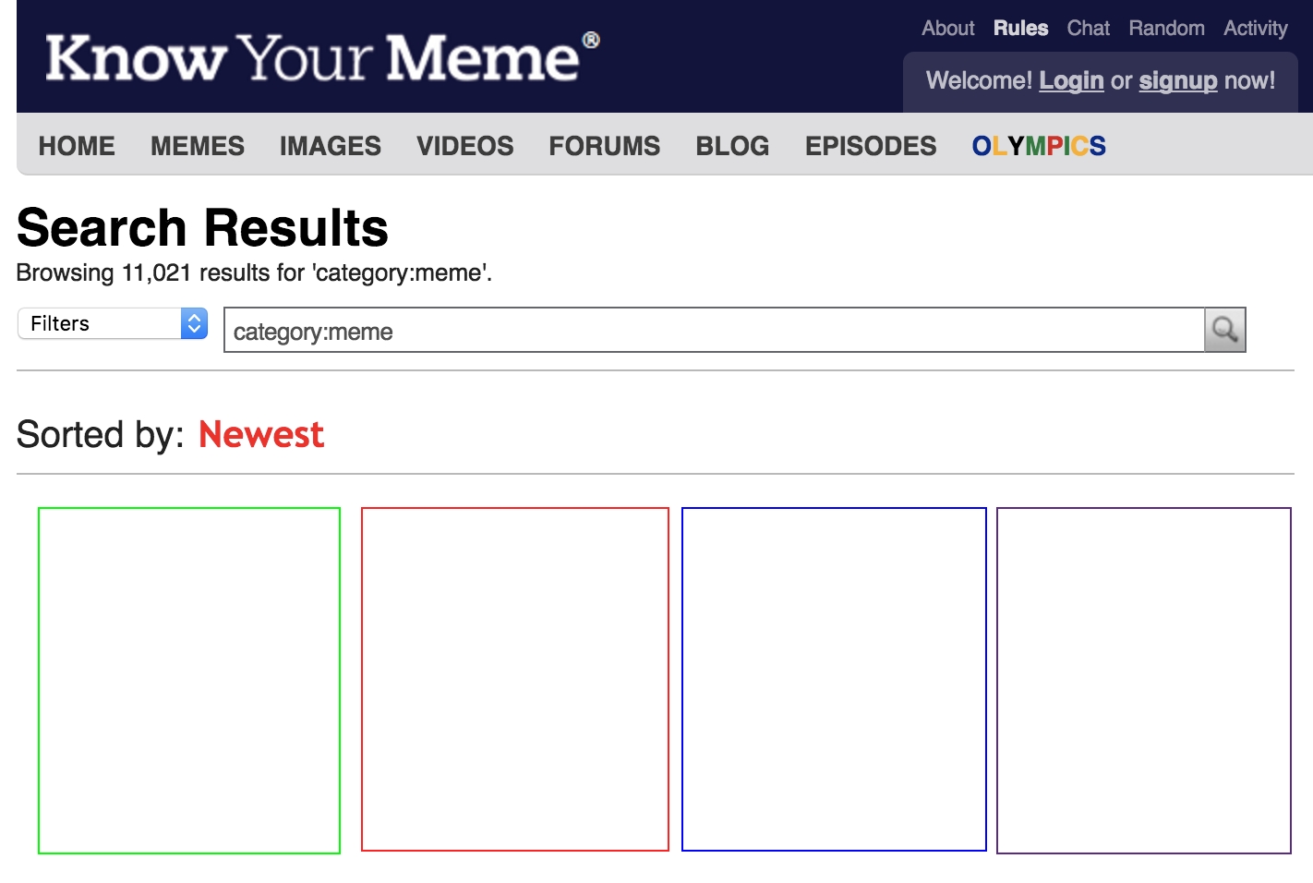Open the EPISODES section
The height and width of the screenshot is (883, 1313).
[871, 146]
